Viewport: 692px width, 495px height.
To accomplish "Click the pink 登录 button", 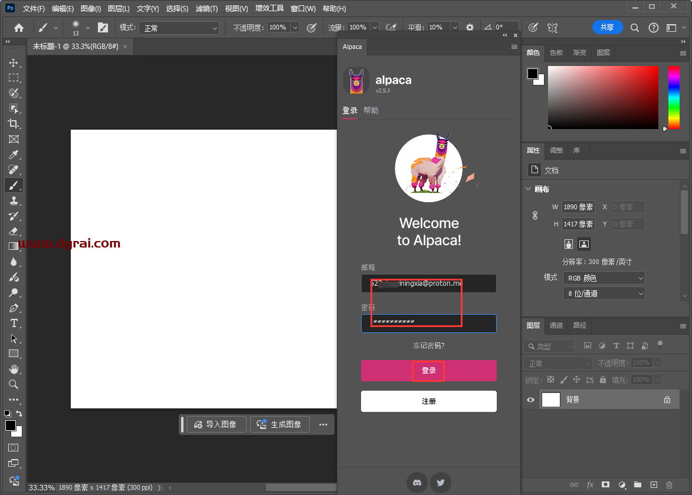I will point(428,371).
